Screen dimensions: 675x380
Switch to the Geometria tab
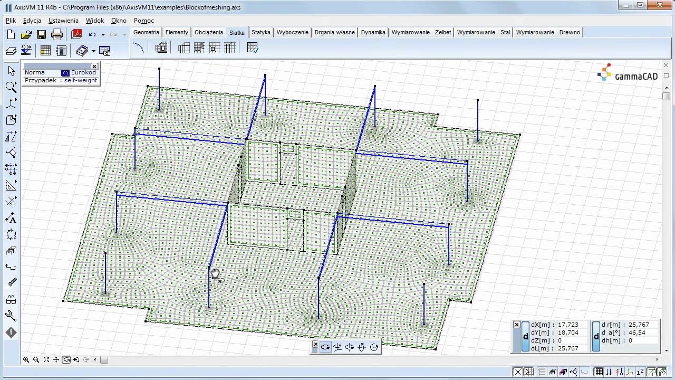[x=146, y=32]
